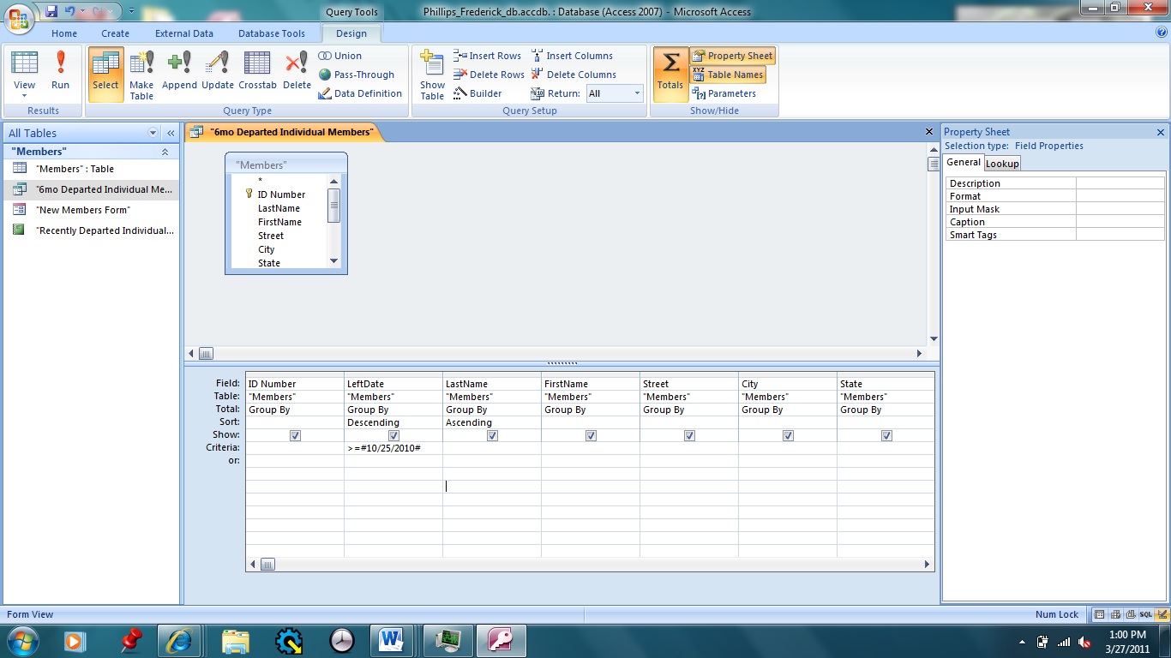Choose the Crosstab query type
1171x658 pixels.
click(x=257, y=74)
